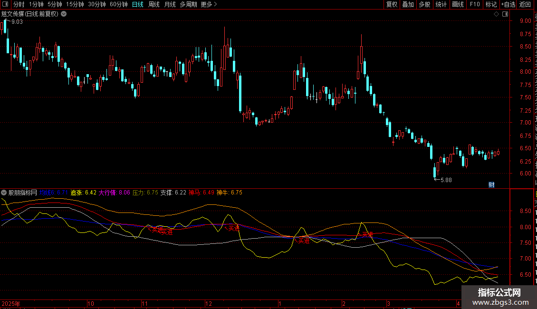537x309 pixels.
Task: Click the 返回 back button
Action: click(525, 5)
